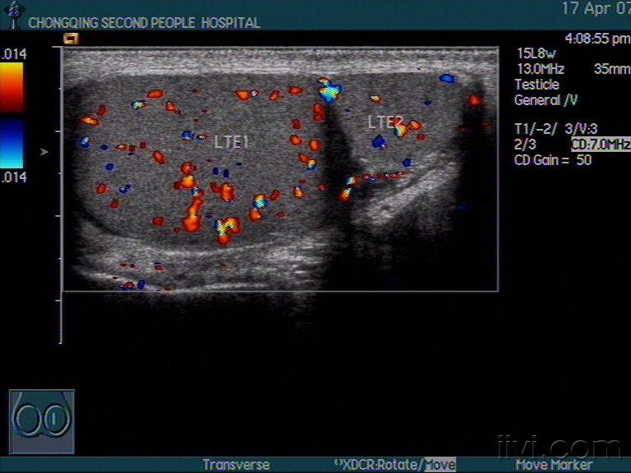Click the CHONGQING SECOND PEOPLE HOSPITAL title
The height and width of the screenshot is (473, 631).
click(x=144, y=23)
